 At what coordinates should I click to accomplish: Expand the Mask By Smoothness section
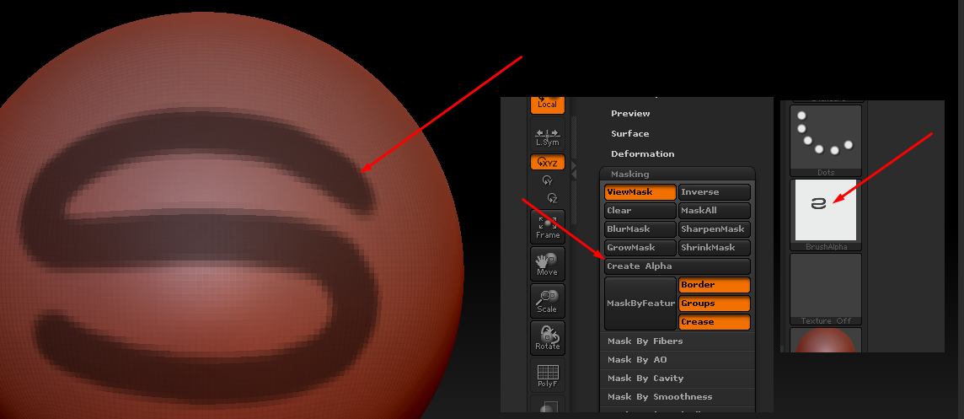tap(677, 397)
